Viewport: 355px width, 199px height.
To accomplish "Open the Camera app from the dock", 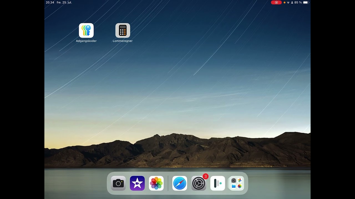I will click(118, 183).
